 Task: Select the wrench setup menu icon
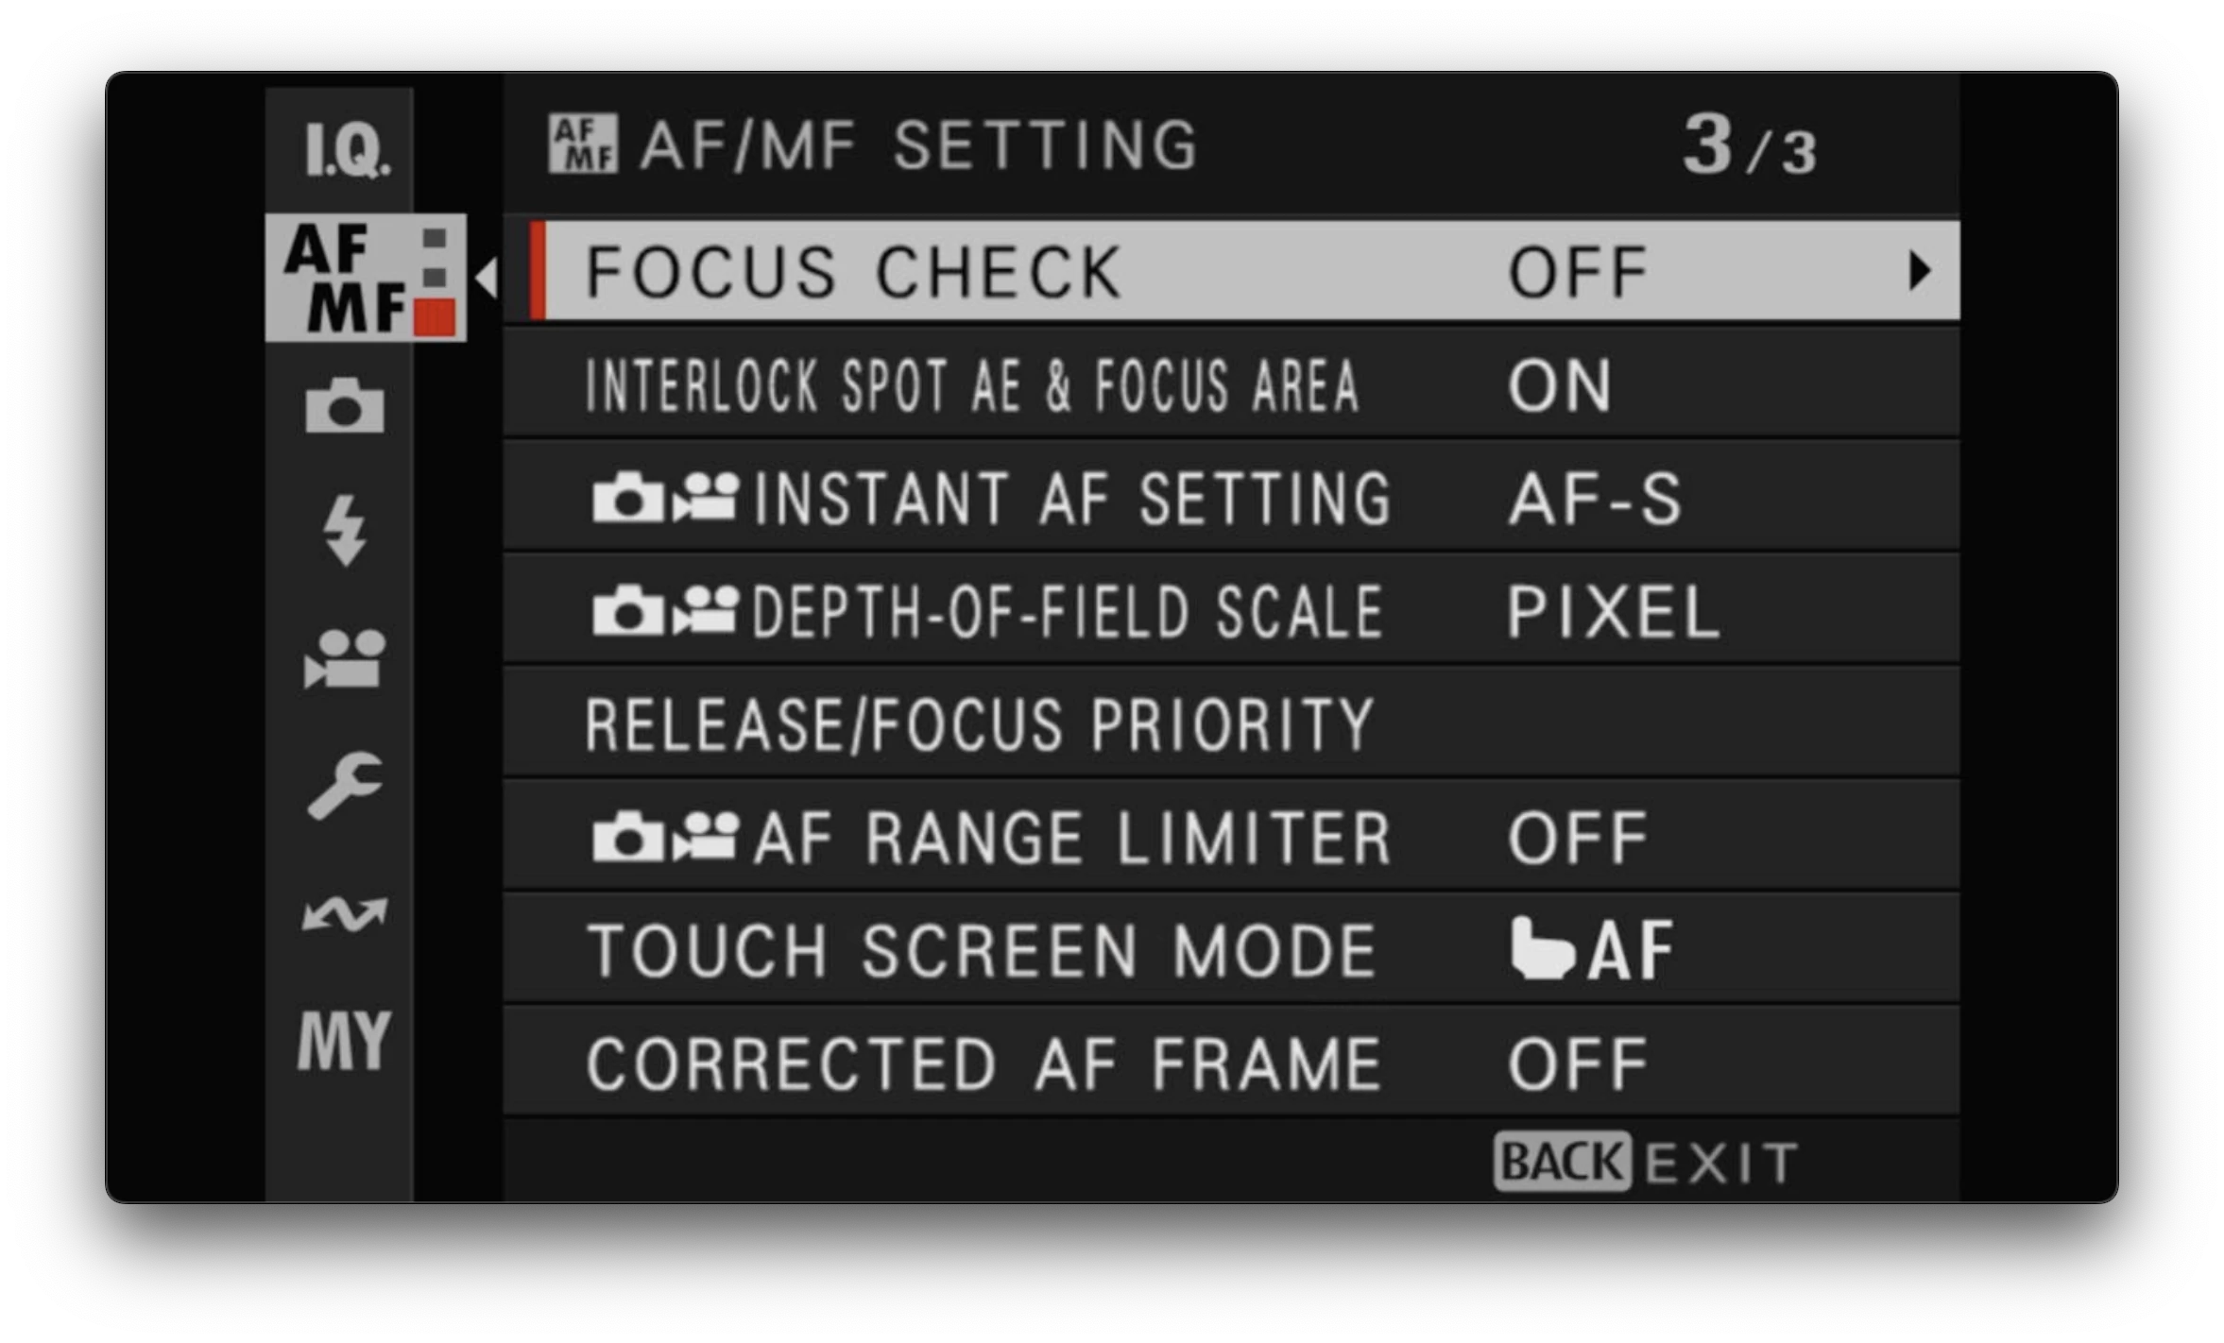pos(347,784)
